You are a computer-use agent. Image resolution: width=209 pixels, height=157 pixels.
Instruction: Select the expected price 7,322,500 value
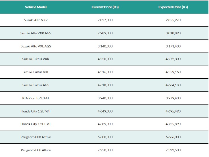click(173, 150)
